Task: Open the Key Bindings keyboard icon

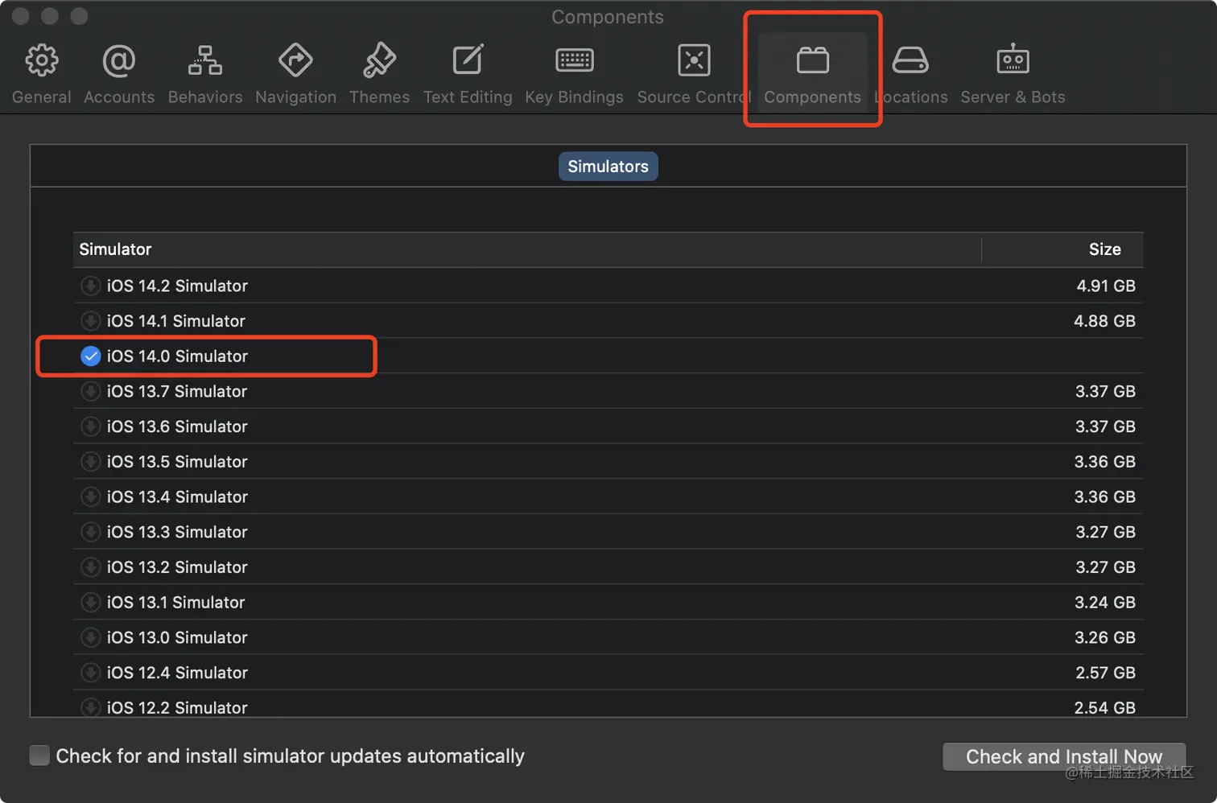Action: tap(575, 60)
